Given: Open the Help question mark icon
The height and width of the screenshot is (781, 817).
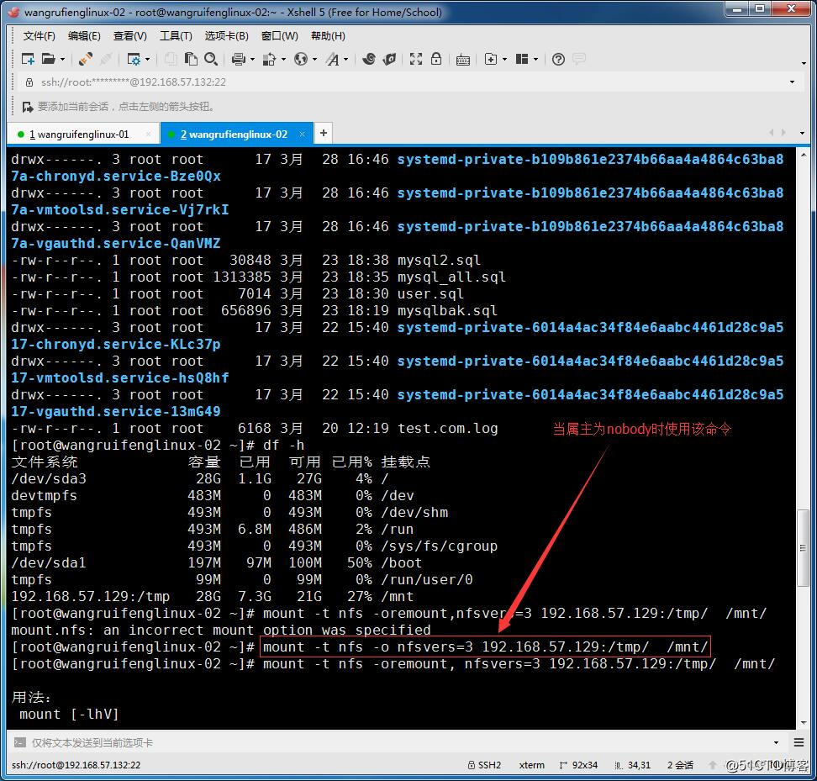Looking at the screenshot, I should [558, 59].
